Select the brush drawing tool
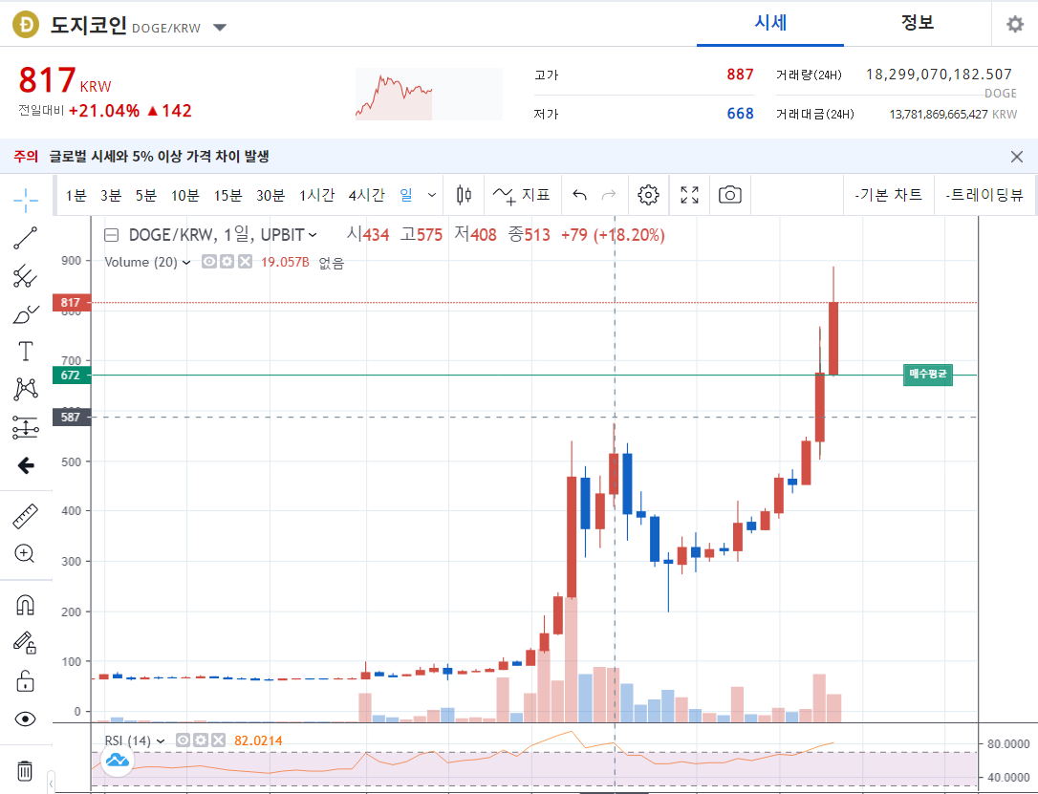 pyautogui.click(x=26, y=314)
